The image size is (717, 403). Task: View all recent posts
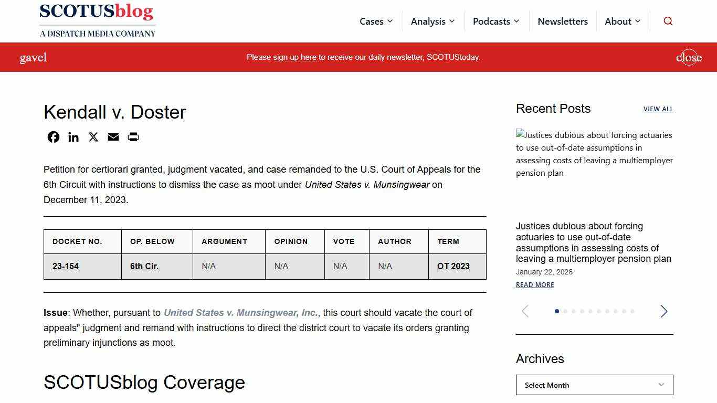[x=658, y=109]
